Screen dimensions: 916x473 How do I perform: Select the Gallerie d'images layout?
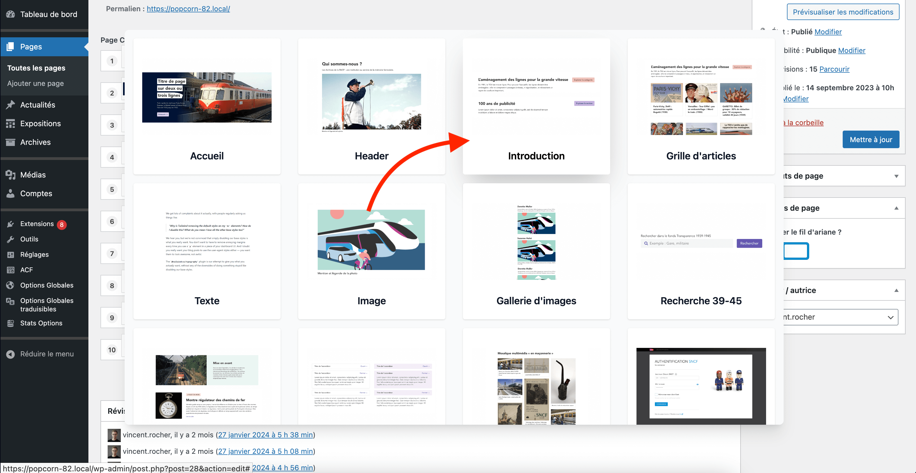pos(536,251)
